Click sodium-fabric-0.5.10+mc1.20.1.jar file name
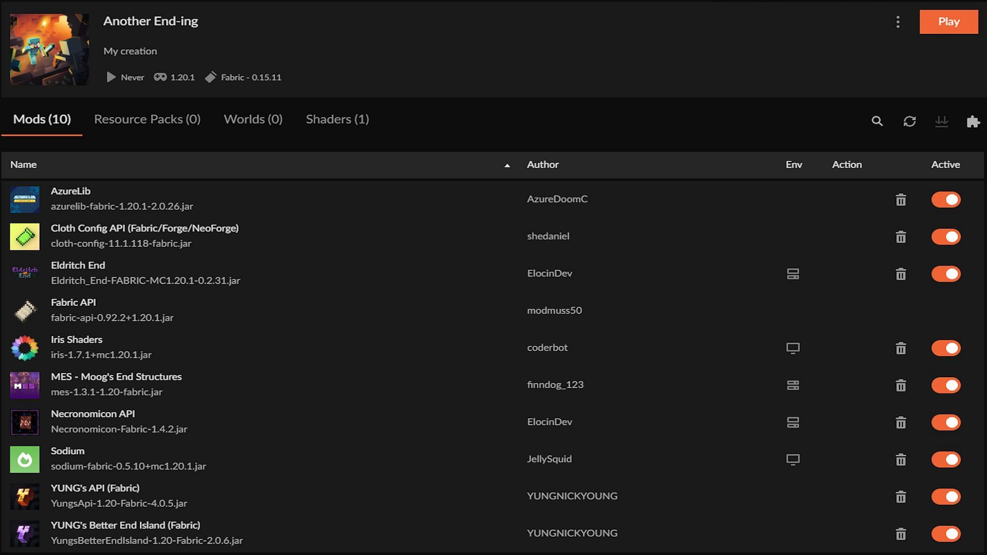 (x=129, y=466)
